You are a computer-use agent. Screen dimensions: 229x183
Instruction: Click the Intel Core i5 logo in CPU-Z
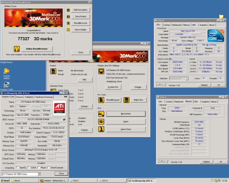[x=216, y=36]
